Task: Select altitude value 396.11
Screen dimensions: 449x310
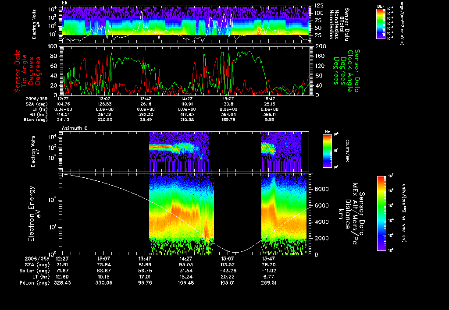Action: 270,115
